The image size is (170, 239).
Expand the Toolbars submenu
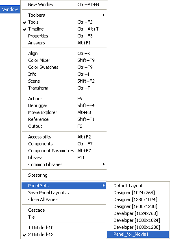point(64,15)
